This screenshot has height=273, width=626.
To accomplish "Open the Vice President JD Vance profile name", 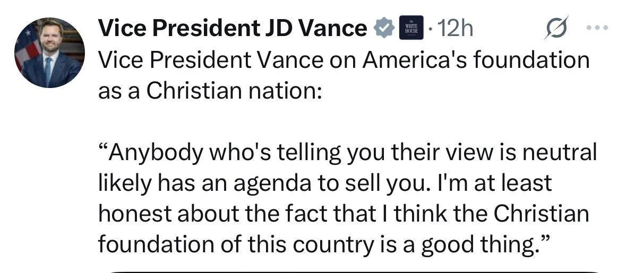I will [232, 29].
